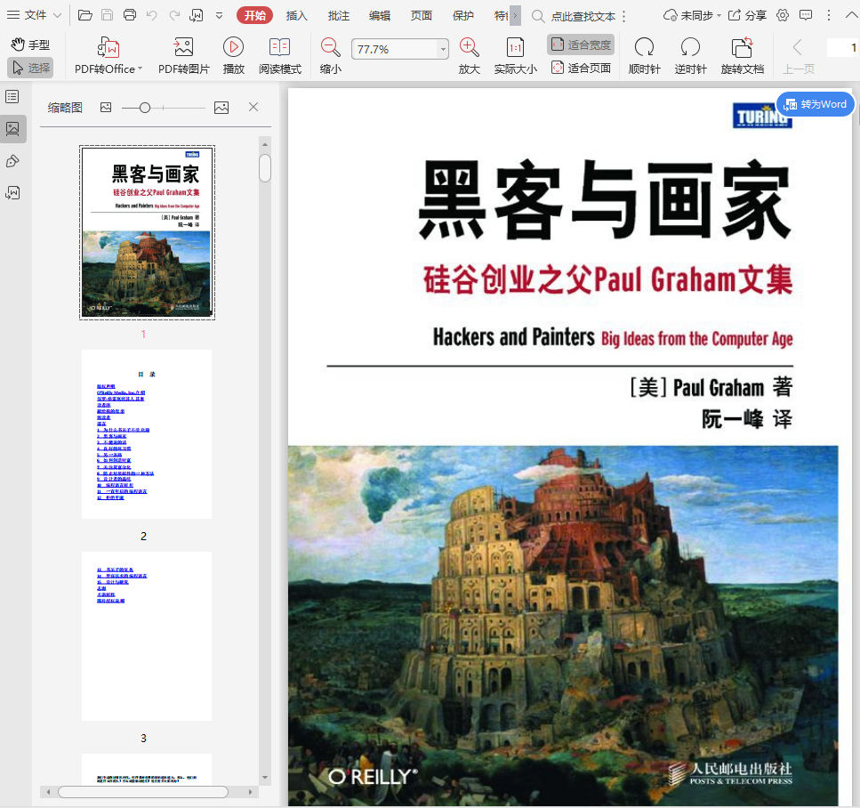This screenshot has width=860, height=808.
Task: Expand the quick access toolbar dropdown arrow
Action: coord(220,15)
